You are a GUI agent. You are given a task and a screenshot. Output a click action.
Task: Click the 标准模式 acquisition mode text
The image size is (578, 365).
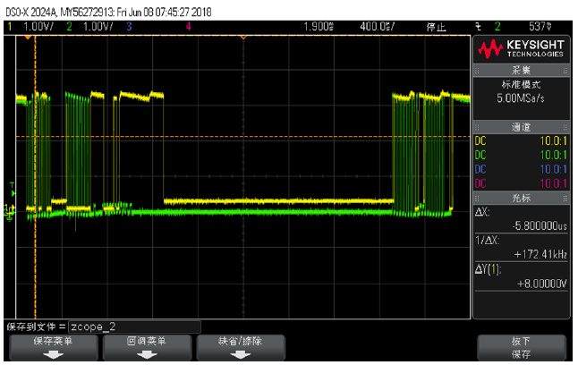pyautogui.click(x=521, y=84)
